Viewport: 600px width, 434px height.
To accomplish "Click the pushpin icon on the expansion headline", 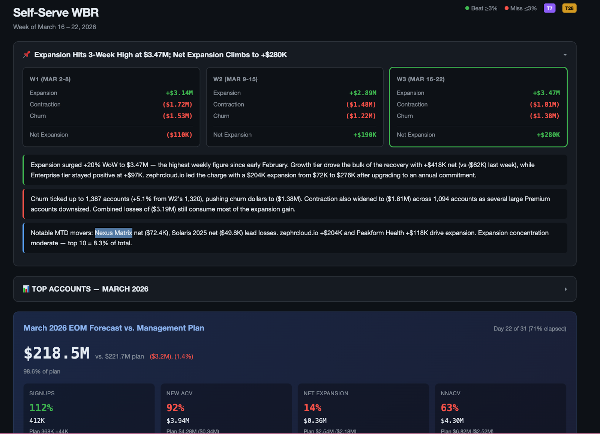I will [26, 54].
